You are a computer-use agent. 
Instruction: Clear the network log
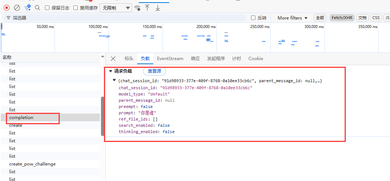pos(17,8)
